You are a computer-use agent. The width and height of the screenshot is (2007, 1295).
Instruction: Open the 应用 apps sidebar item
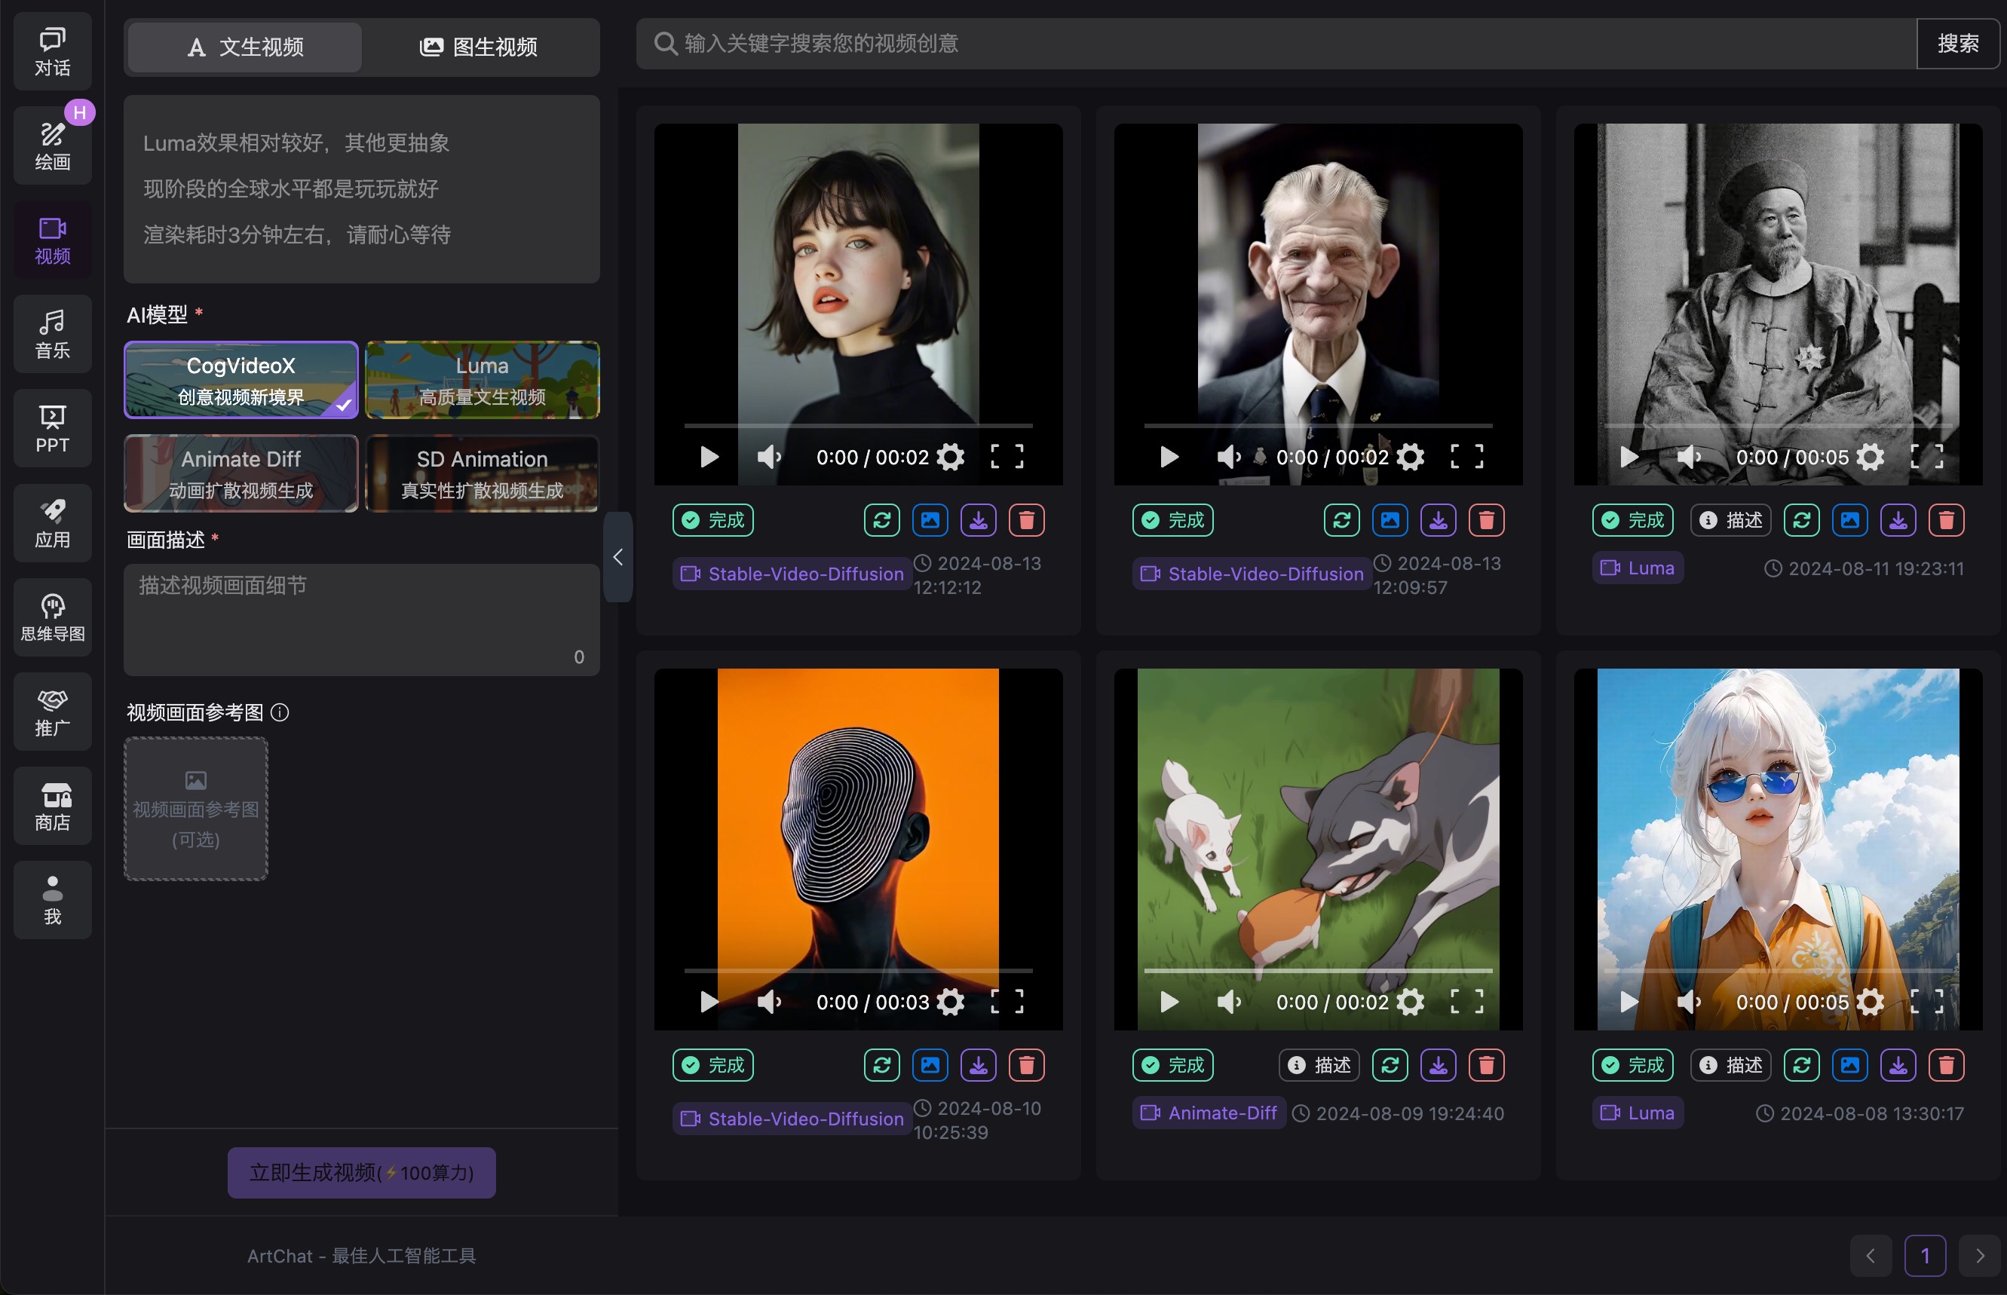(x=52, y=522)
